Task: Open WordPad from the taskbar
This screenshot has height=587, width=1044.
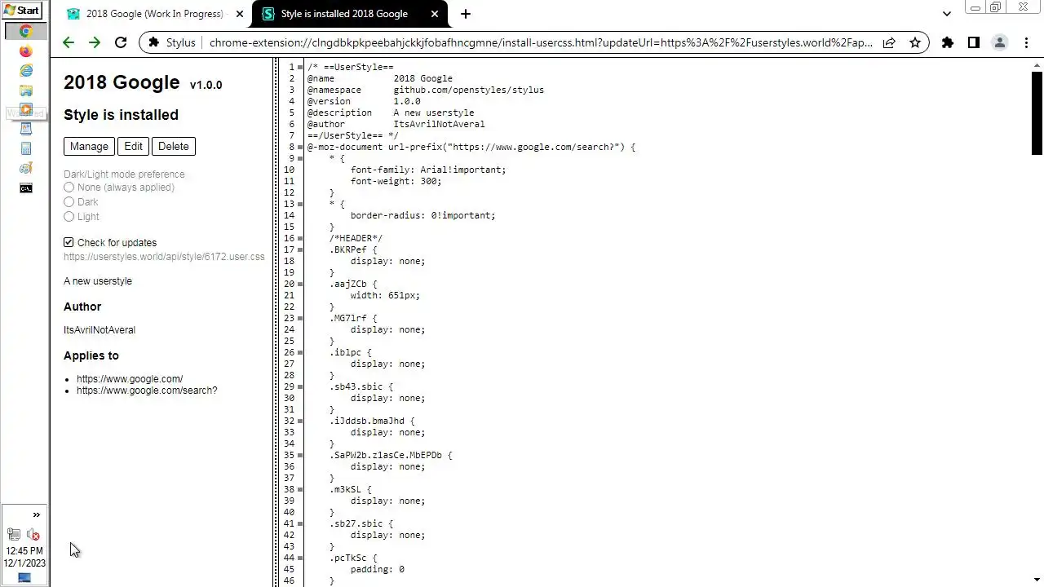Action: 26,129
